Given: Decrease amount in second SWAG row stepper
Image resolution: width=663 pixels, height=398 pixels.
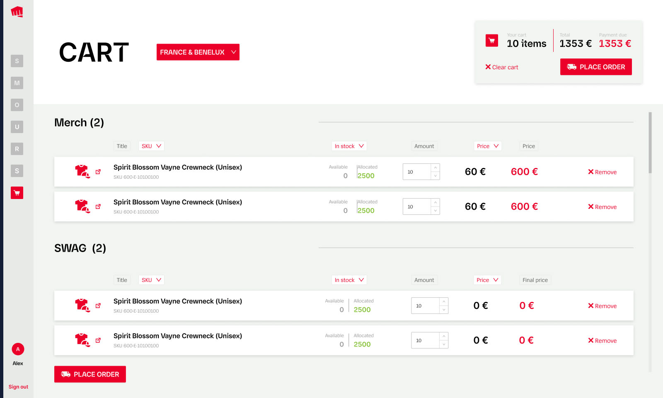Looking at the screenshot, I should pyautogui.click(x=444, y=345).
